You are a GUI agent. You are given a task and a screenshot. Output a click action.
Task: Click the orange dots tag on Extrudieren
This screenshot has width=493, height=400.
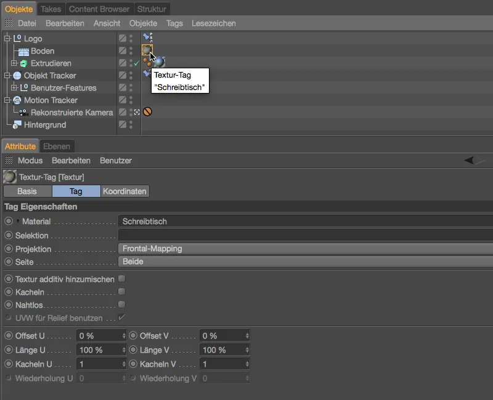(147, 62)
